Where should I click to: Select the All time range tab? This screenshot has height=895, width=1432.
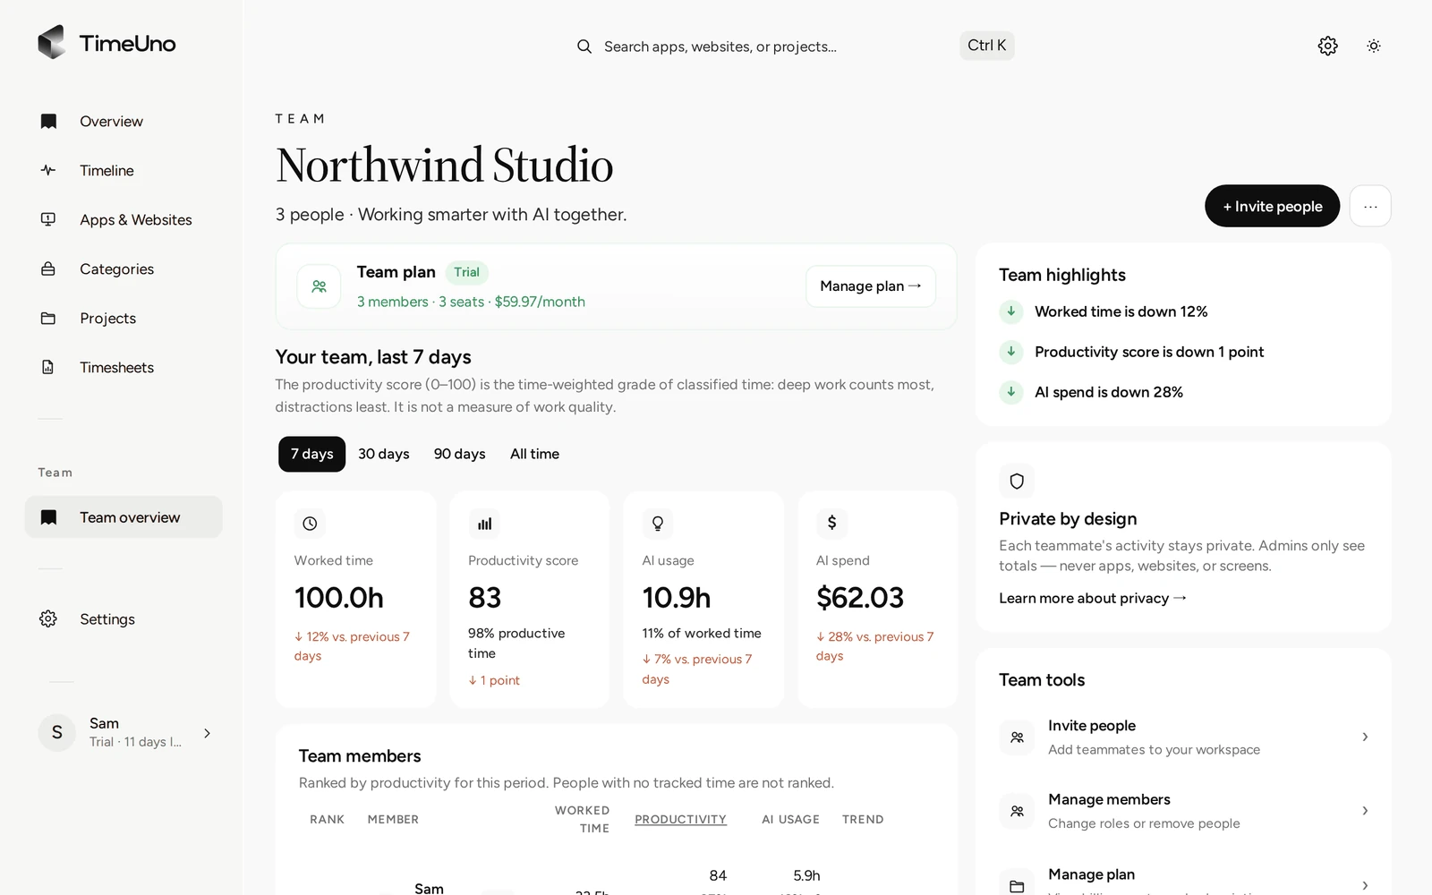535,454
